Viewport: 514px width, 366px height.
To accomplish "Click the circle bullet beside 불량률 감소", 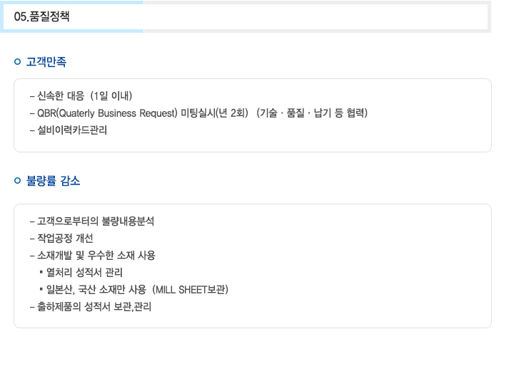I will tap(18, 181).
